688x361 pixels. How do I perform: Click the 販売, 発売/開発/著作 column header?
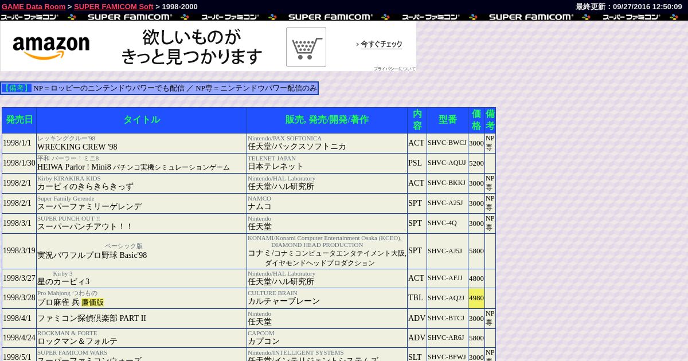(327, 120)
